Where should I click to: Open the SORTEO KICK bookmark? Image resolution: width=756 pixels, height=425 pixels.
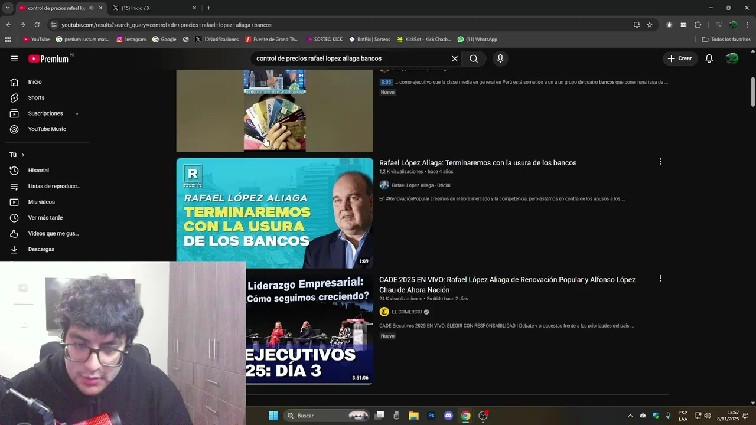(x=324, y=40)
